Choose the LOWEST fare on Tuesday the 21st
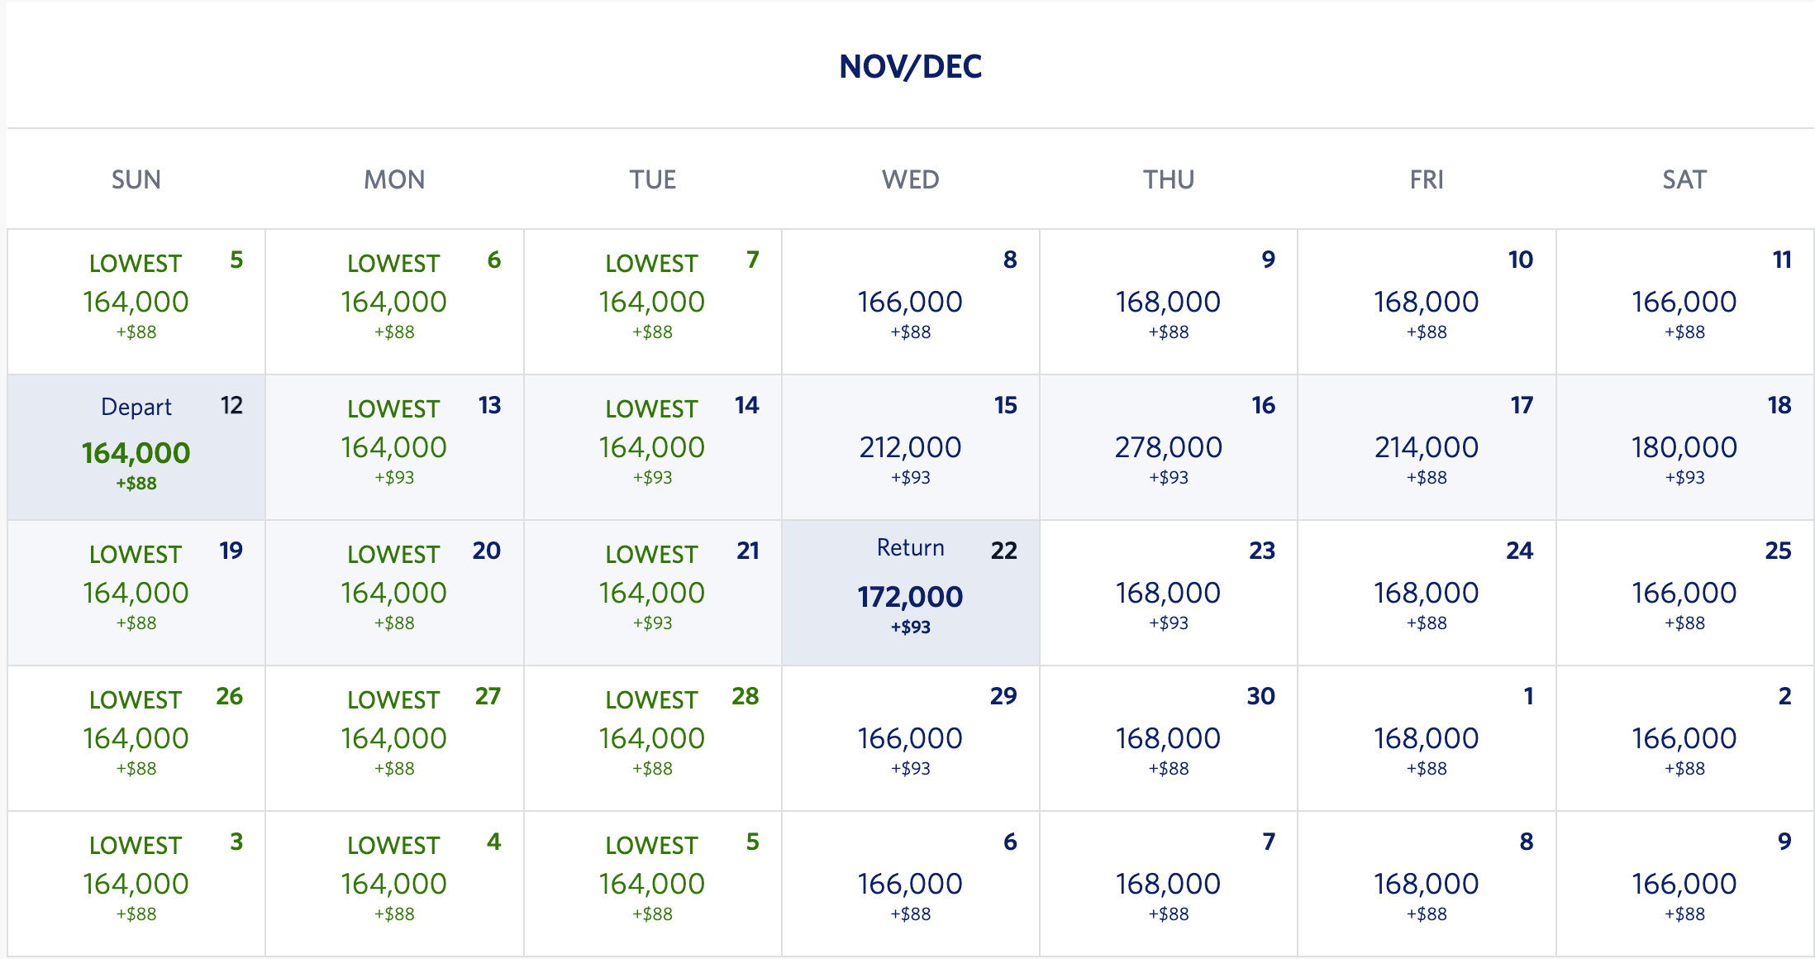Screen dimensions: 1815x959 [652, 593]
